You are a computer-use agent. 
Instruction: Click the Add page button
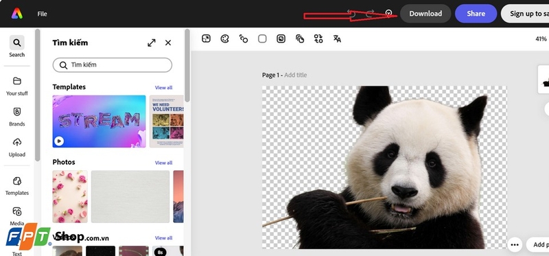537,245
